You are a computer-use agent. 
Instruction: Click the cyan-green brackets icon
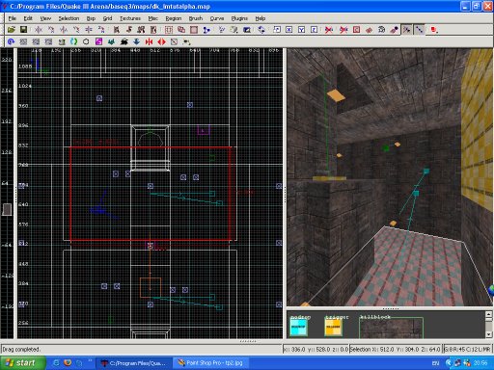point(74,41)
